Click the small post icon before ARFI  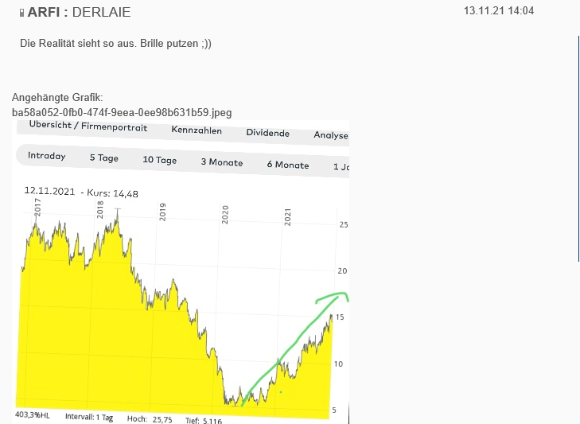coord(21,13)
